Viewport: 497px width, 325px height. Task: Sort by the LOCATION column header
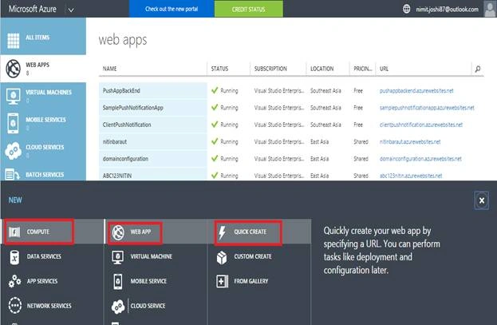click(321, 69)
